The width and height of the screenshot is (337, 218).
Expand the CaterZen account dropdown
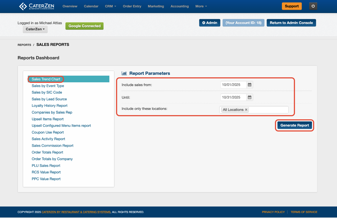(x=35, y=29)
